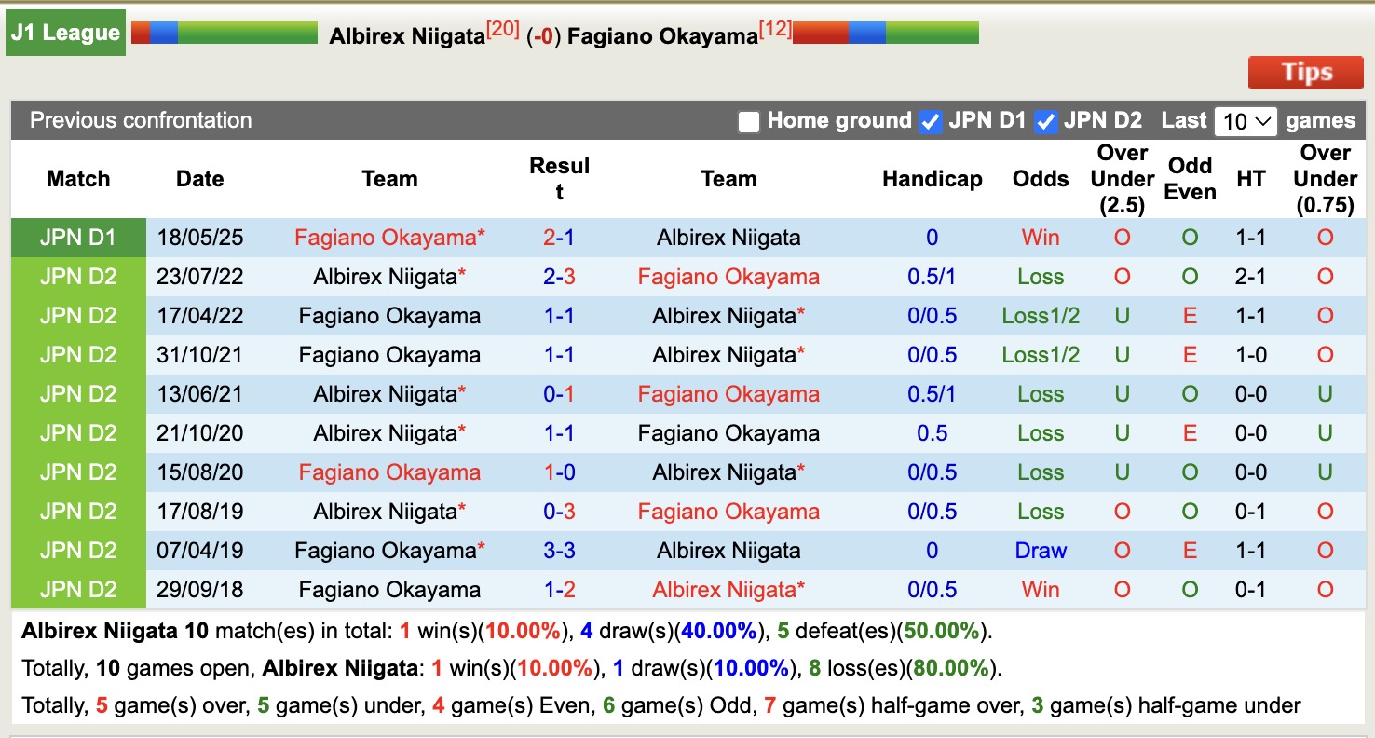Open the Last games count dropdown
The width and height of the screenshot is (1375, 738).
point(1246,120)
